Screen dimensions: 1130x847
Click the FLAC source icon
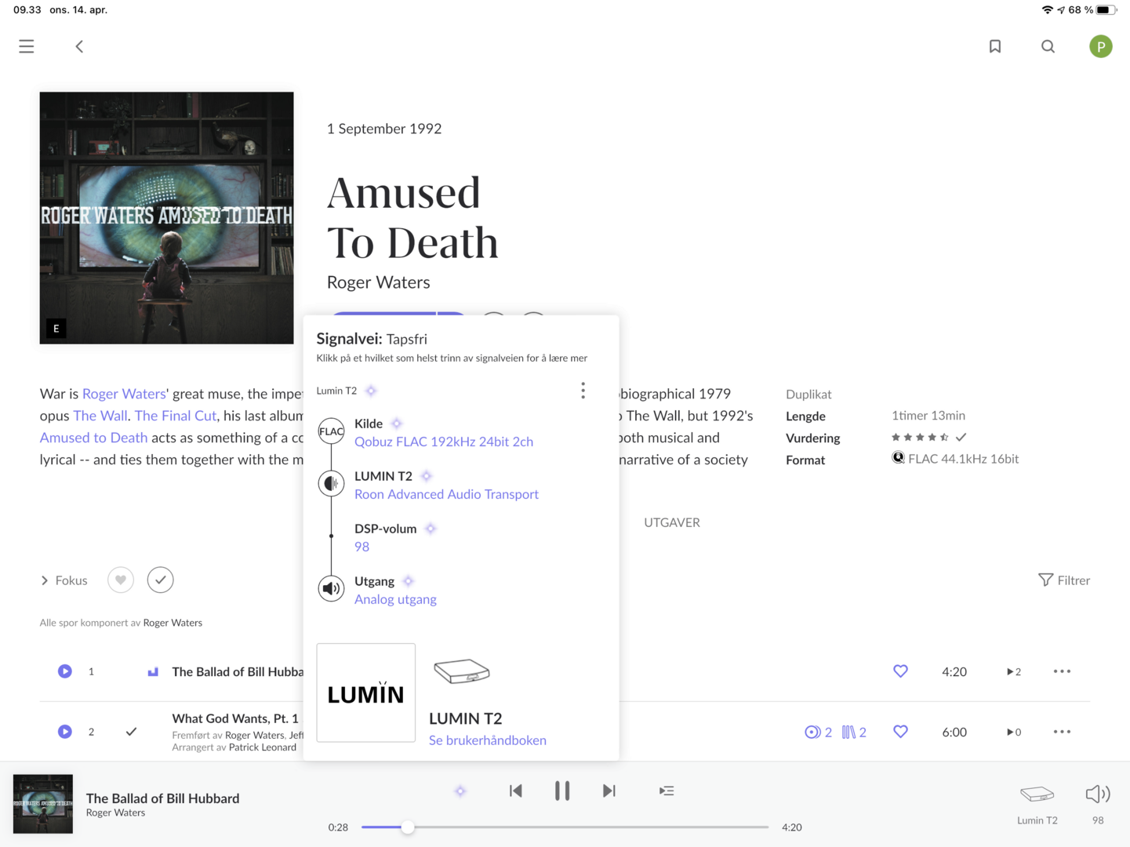331,431
